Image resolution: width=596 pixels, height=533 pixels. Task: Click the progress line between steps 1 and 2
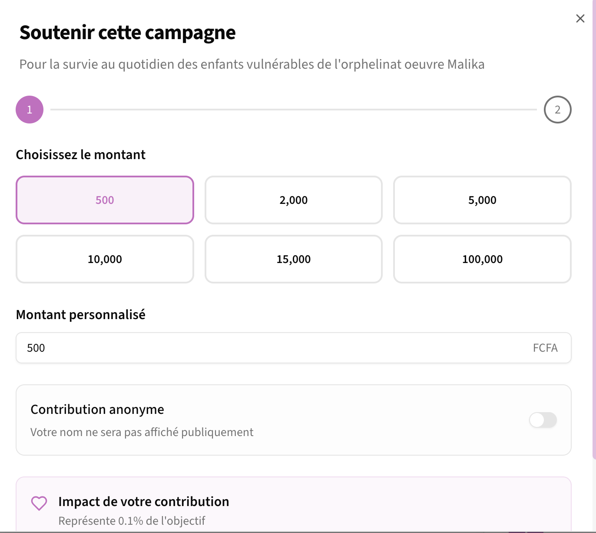click(293, 110)
